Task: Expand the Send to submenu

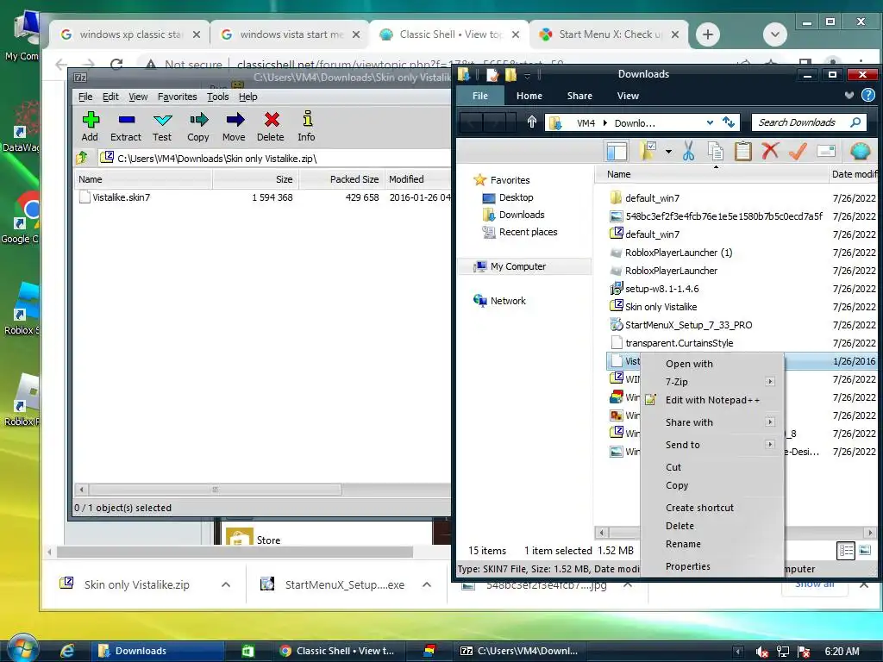Action: 770,444
